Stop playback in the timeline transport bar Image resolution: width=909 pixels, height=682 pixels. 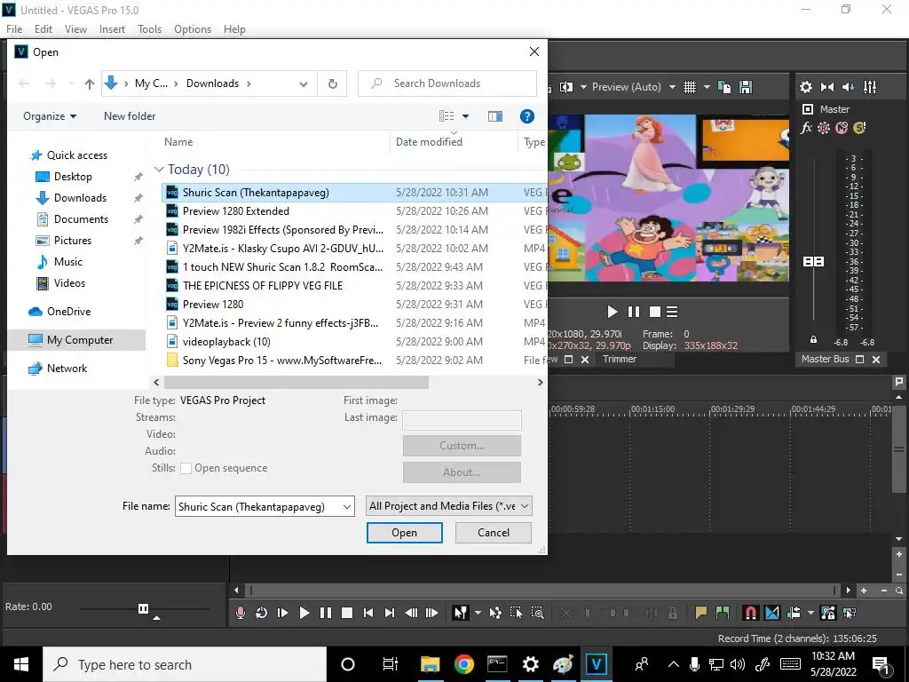click(x=347, y=613)
